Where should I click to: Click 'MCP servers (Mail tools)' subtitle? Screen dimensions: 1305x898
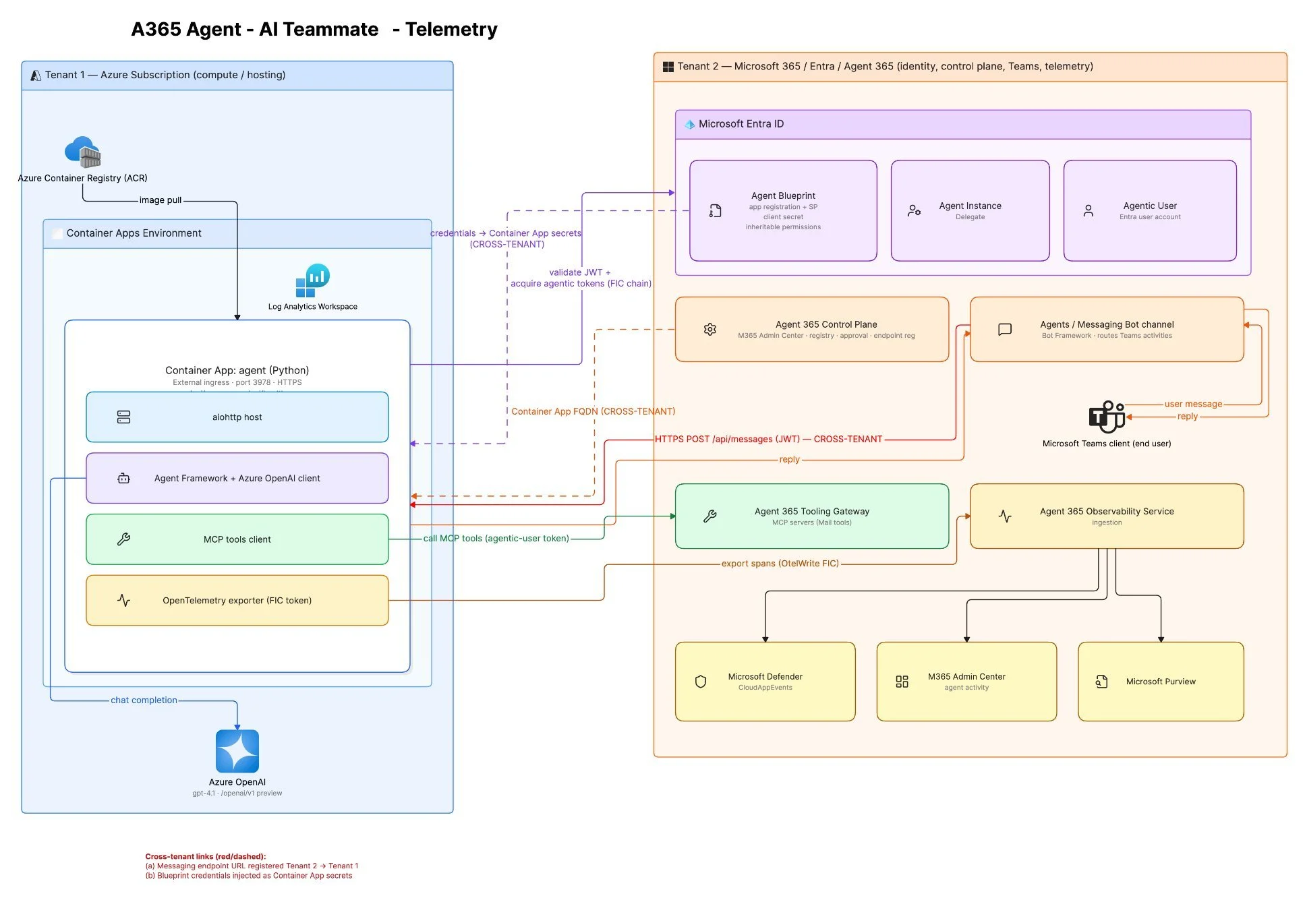tap(812, 522)
